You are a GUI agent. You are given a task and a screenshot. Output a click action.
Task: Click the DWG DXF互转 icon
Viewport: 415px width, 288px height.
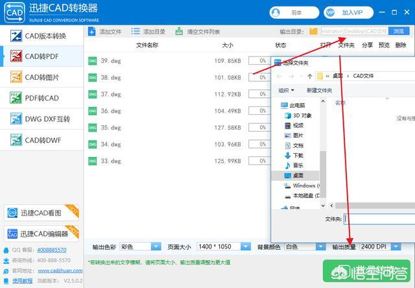tap(16, 119)
